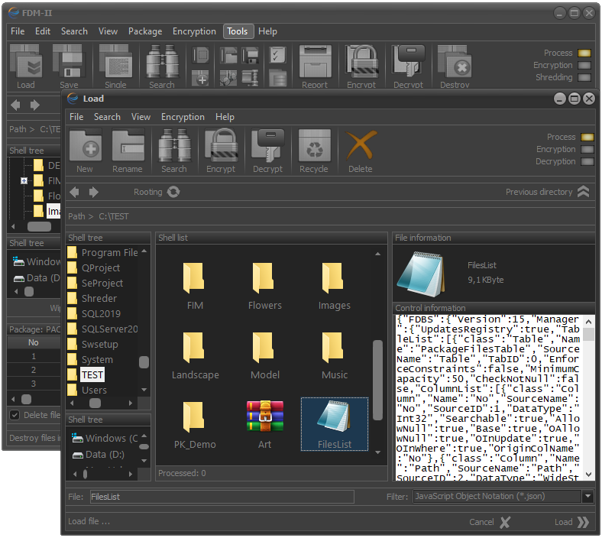Screen dimensions: 602x538
Task: Click the Cancel button
Action: 490,522
